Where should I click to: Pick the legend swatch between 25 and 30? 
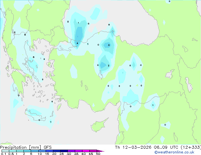[x=64, y=151]
